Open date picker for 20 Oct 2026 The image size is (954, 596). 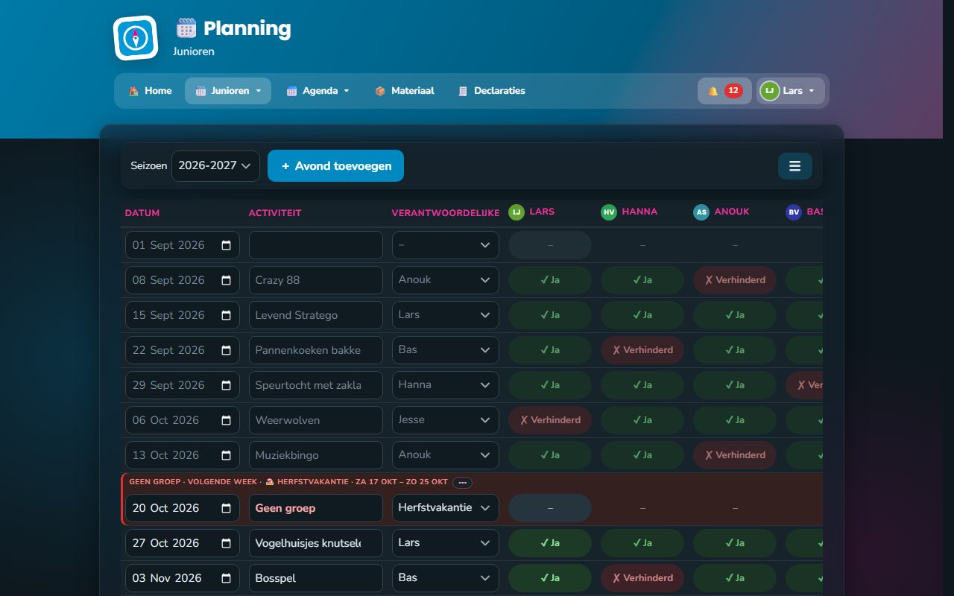226,508
